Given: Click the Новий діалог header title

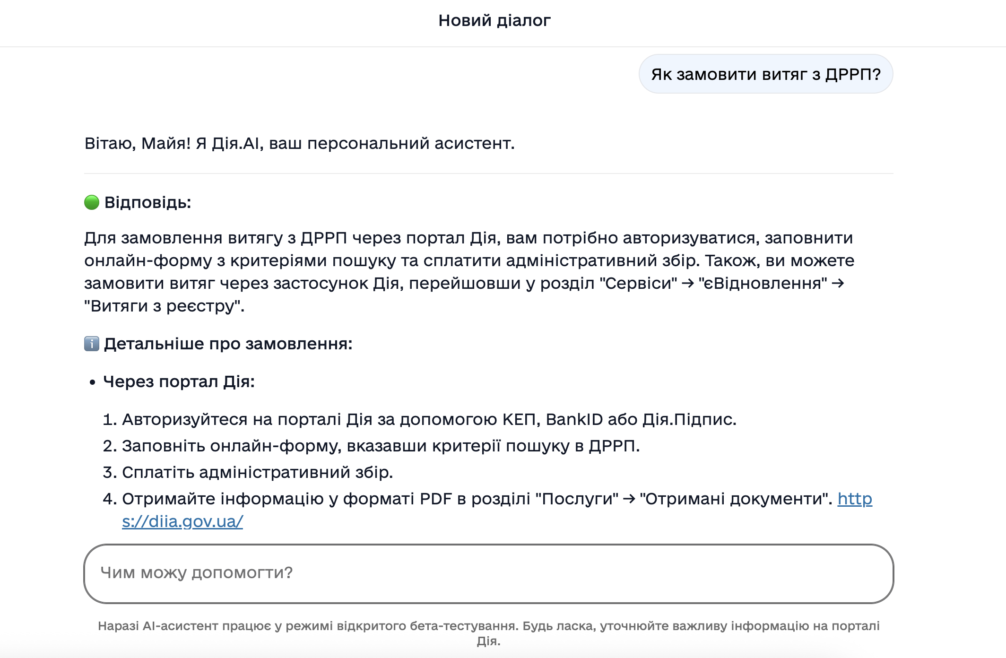Looking at the screenshot, I should 494,21.
